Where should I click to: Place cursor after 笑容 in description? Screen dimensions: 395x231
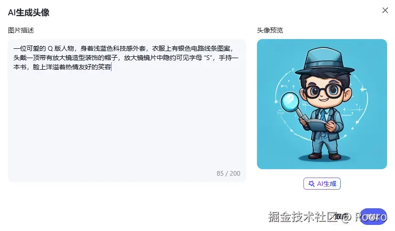coord(112,67)
